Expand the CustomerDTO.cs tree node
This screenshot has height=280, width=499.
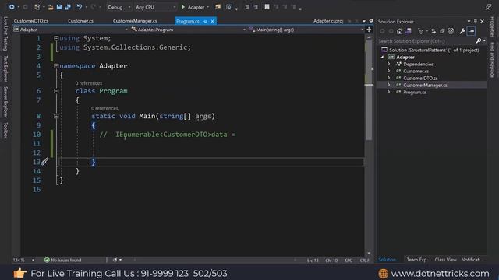point(388,78)
